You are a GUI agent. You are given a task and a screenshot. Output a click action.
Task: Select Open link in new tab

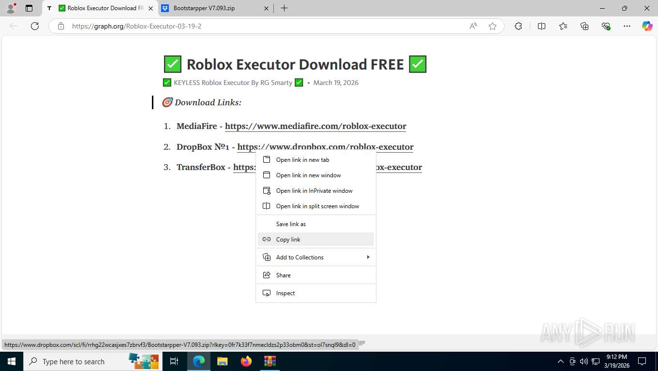click(x=316, y=160)
